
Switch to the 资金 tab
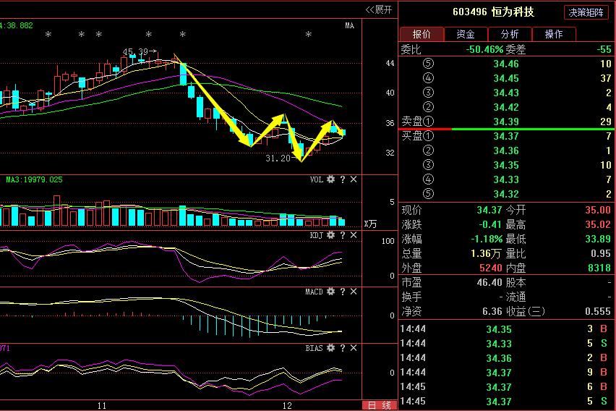[466, 34]
